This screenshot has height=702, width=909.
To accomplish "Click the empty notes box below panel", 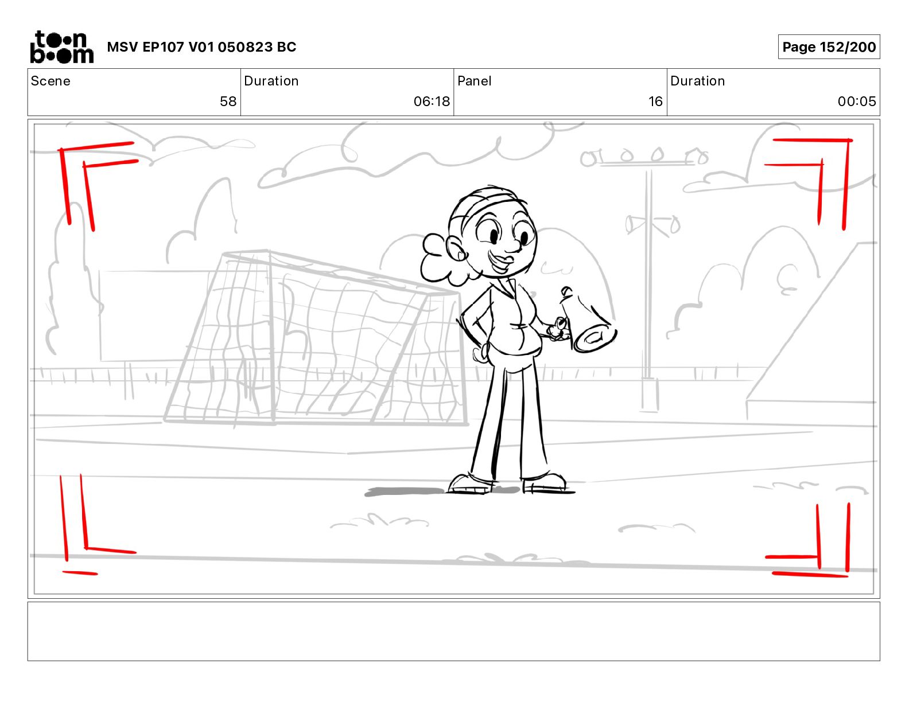I will [x=453, y=631].
